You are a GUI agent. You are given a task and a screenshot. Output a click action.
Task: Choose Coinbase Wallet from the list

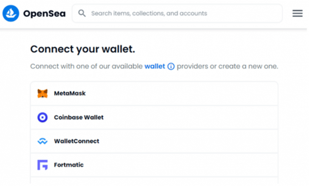tap(154, 117)
